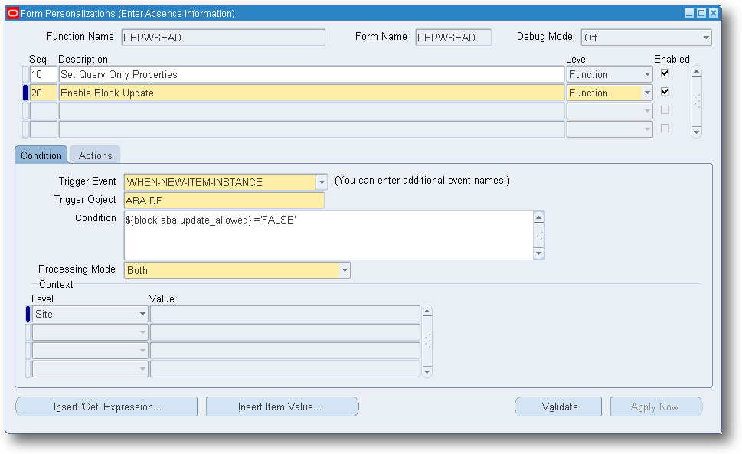Click the Form Name field PERWSEAD
Image resolution: width=742 pixels, height=454 pixels.
(453, 38)
